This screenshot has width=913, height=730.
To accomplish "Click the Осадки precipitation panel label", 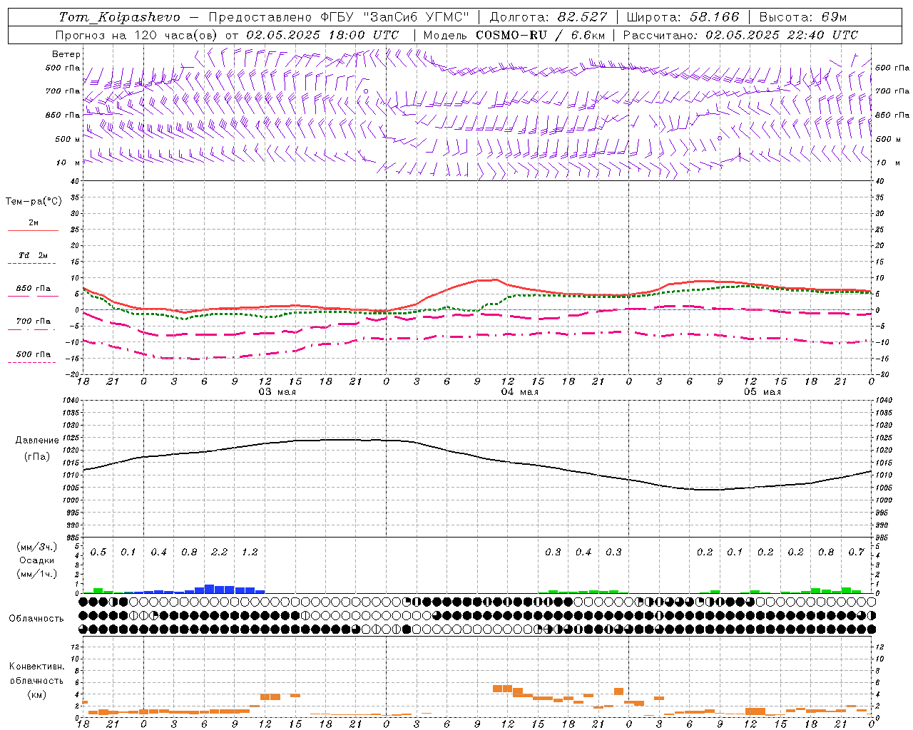I will click(37, 560).
